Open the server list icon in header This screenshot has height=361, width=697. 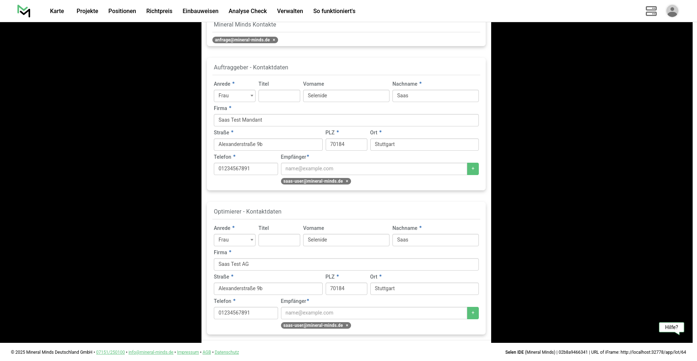tap(651, 11)
